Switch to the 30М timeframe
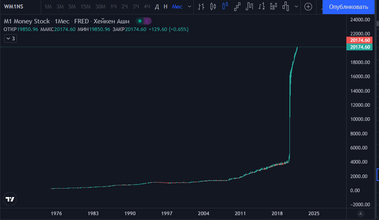 click(x=100, y=7)
